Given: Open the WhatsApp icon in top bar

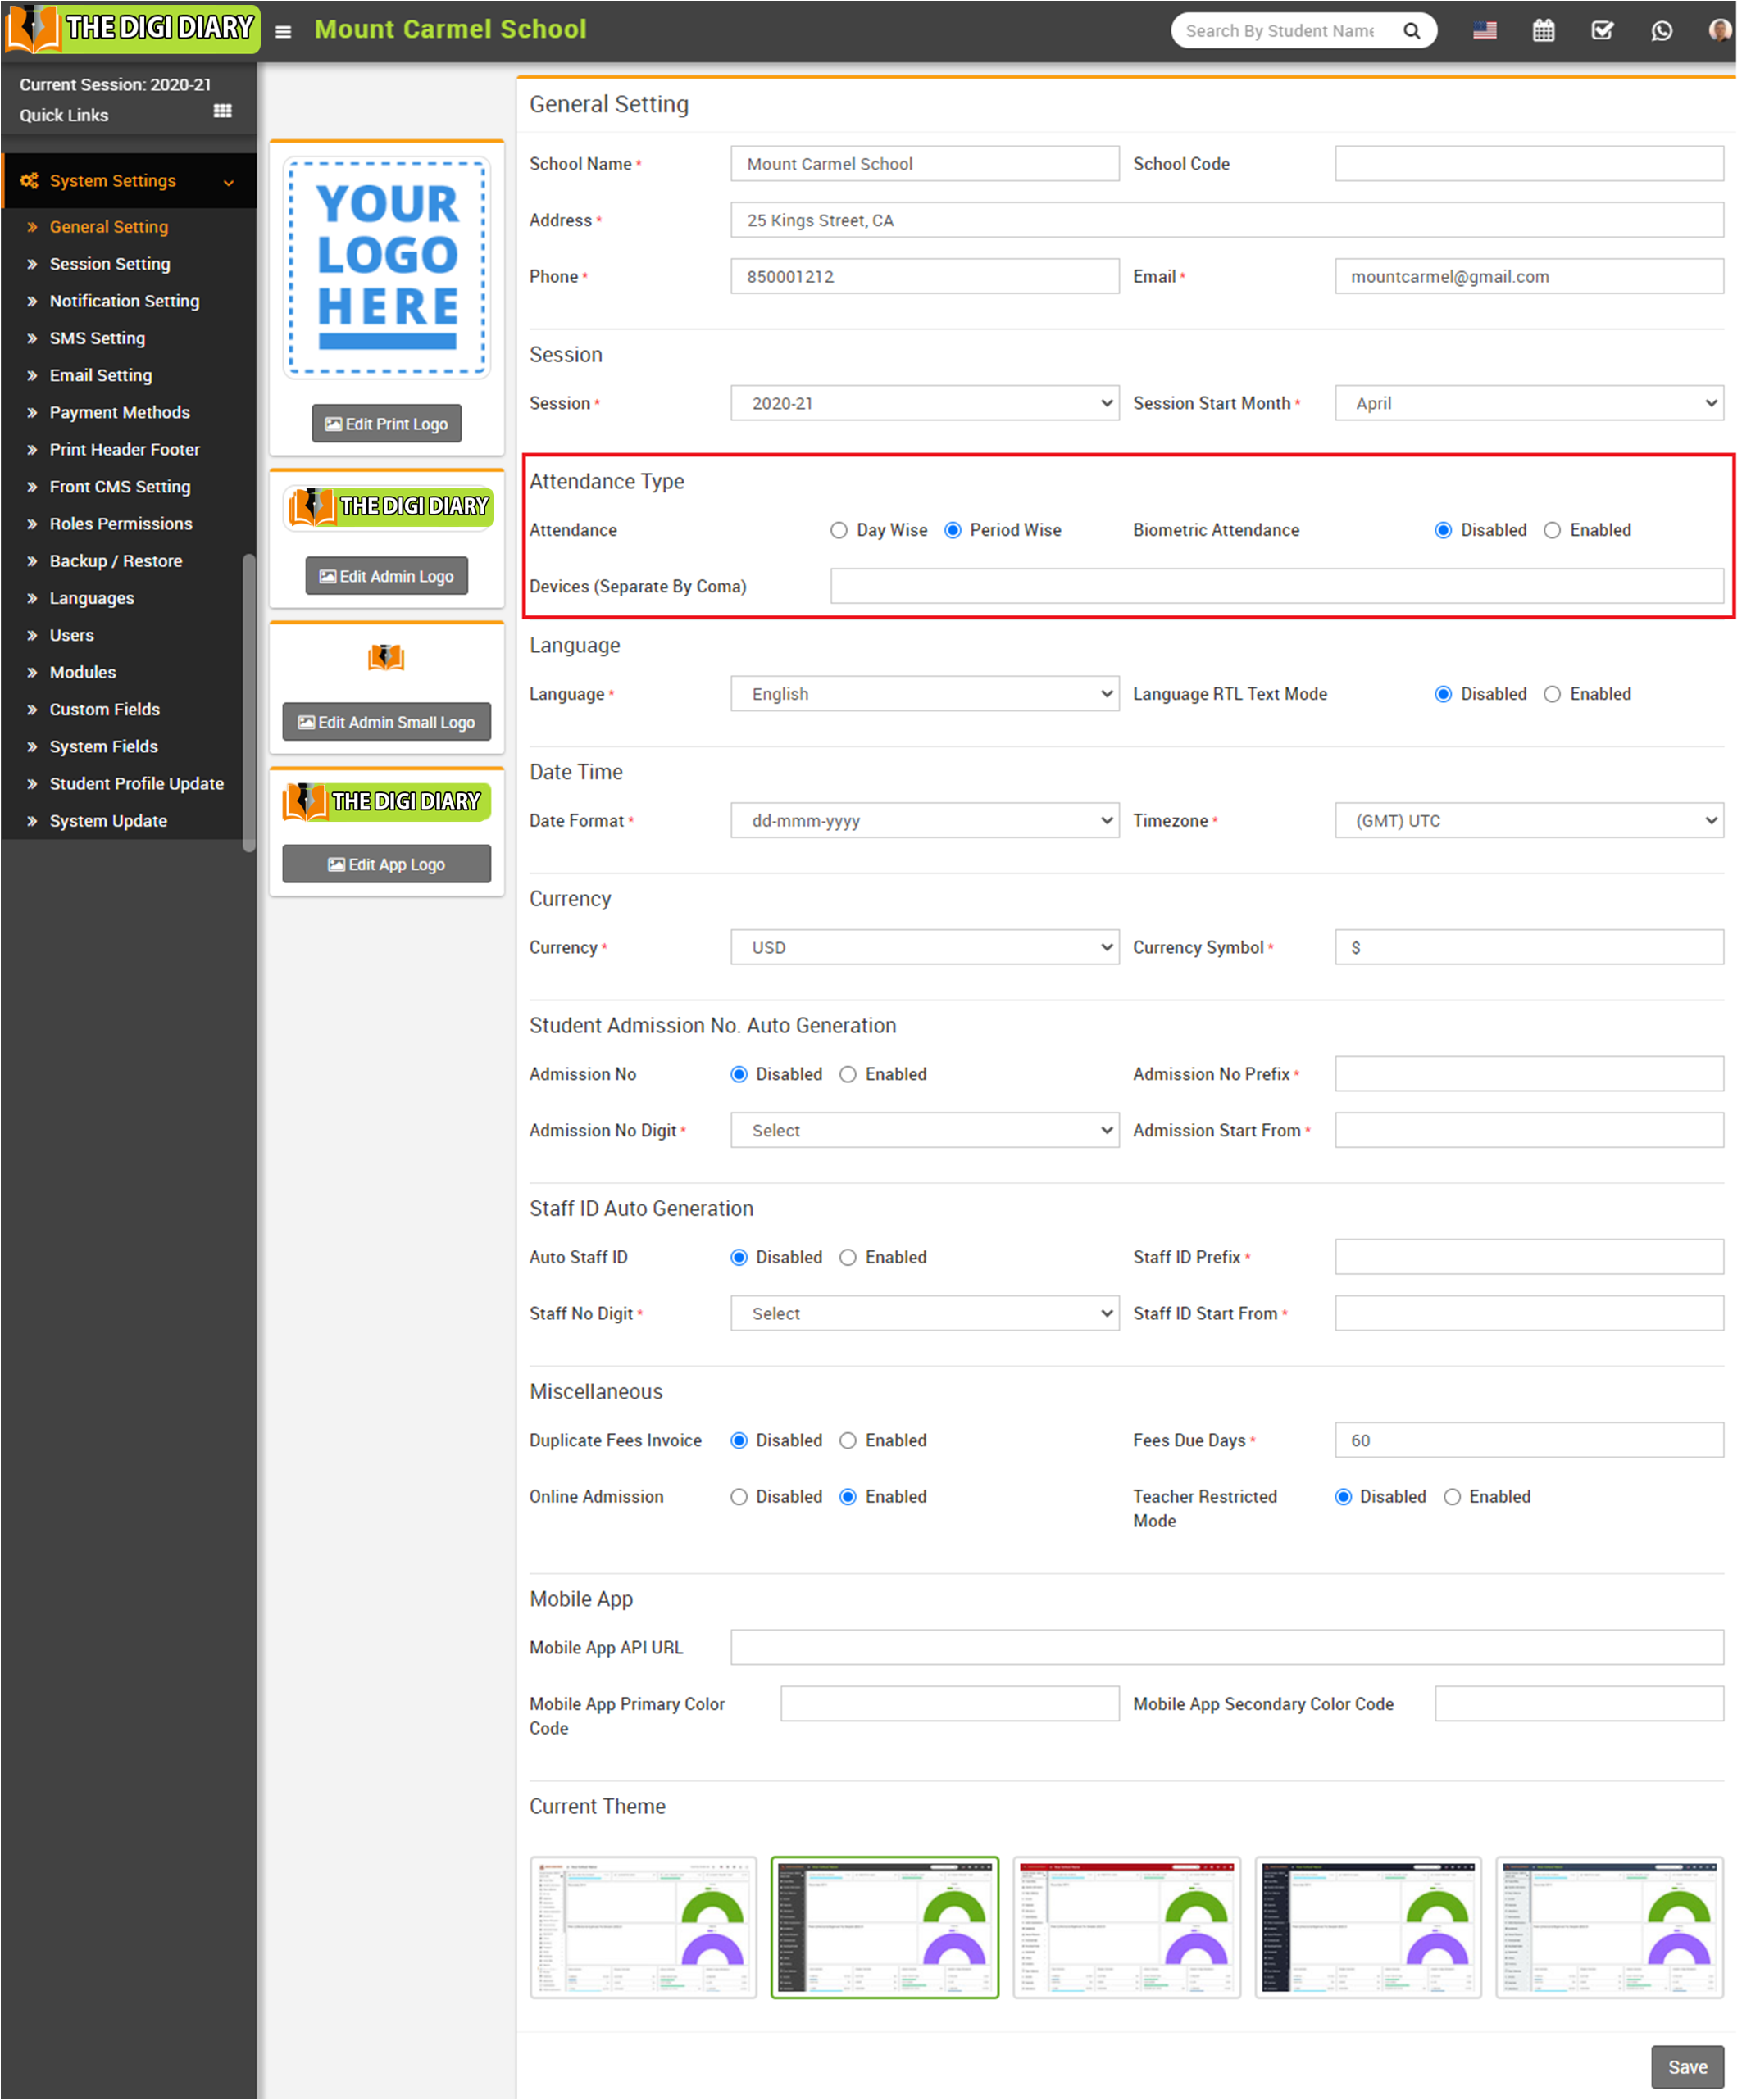Looking at the screenshot, I should coord(1661,31).
